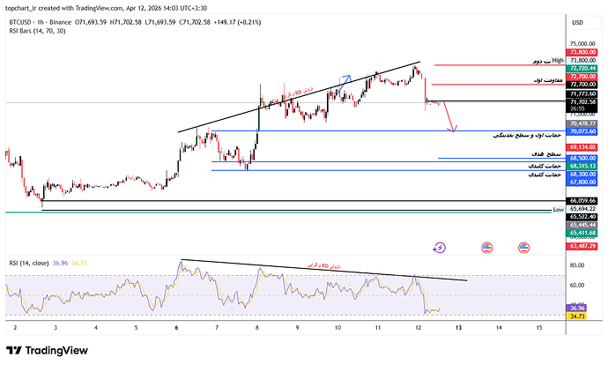
Task: Click the 71,773.60 price label
Action: [x=582, y=93]
